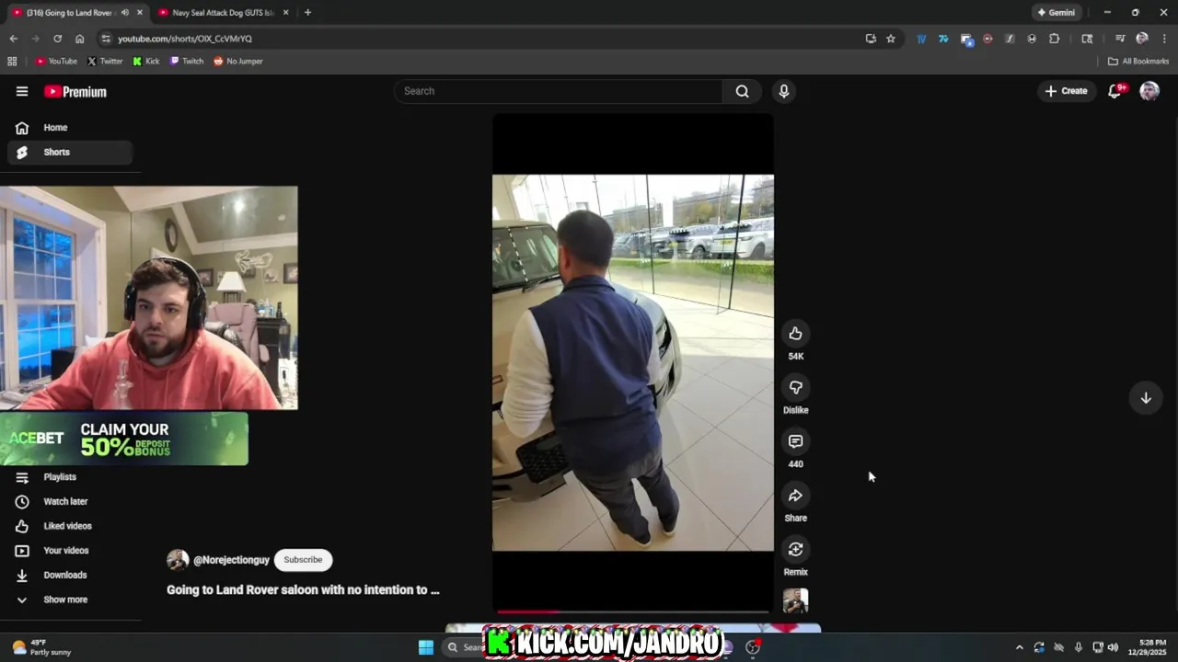
Task: Open taskbar volume speaker icon
Action: point(1113,647)
